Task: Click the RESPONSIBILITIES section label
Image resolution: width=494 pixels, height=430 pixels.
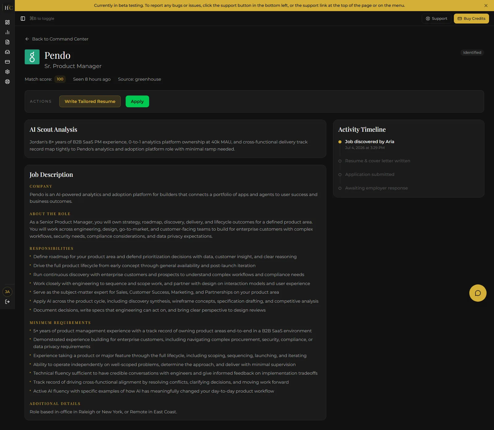Action: [x=52, y=249]
